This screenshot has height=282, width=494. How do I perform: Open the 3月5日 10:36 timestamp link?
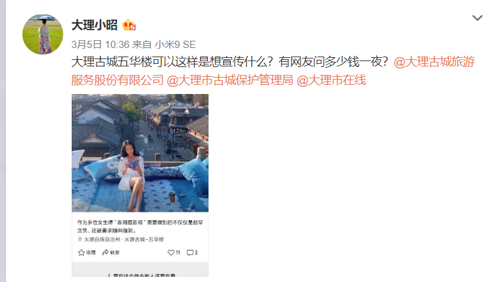pos(100,45)
